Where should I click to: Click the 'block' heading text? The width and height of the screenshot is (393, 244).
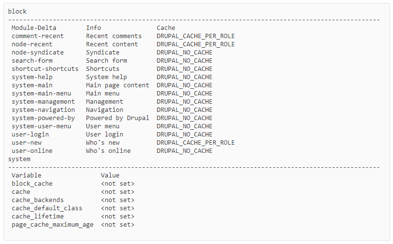tap(17, 11)
